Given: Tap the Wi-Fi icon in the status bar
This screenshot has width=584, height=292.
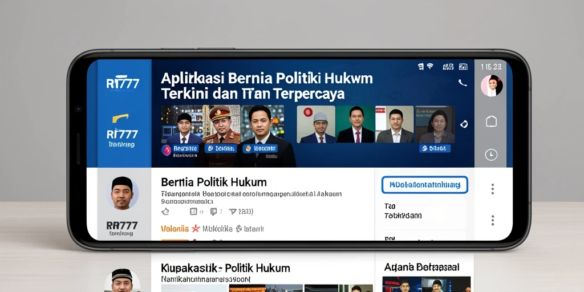Looking at the screenshot, I should [430, 66].
